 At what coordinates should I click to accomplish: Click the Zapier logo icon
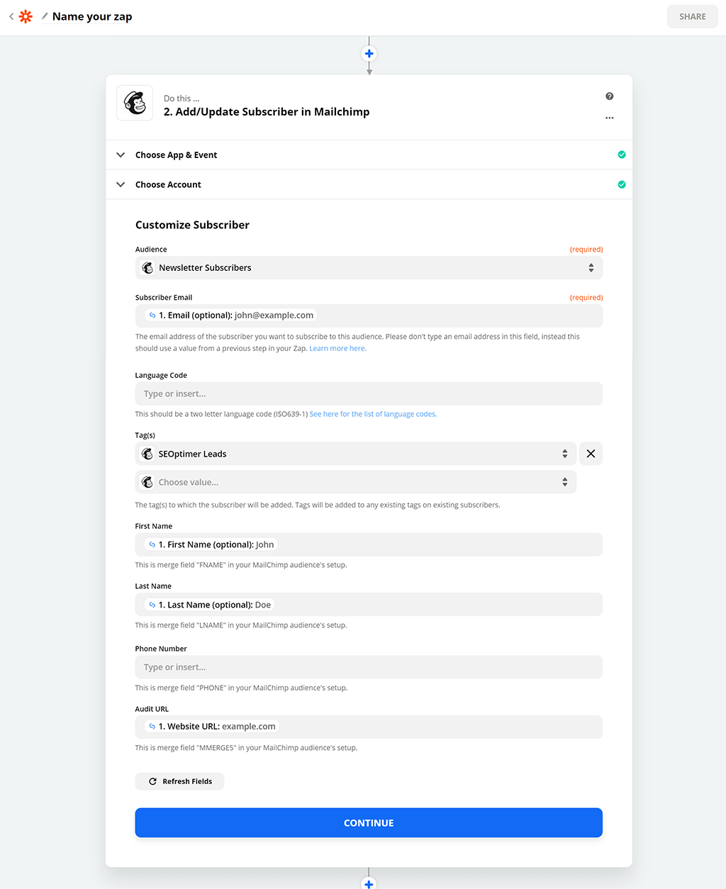pos(26,16)
